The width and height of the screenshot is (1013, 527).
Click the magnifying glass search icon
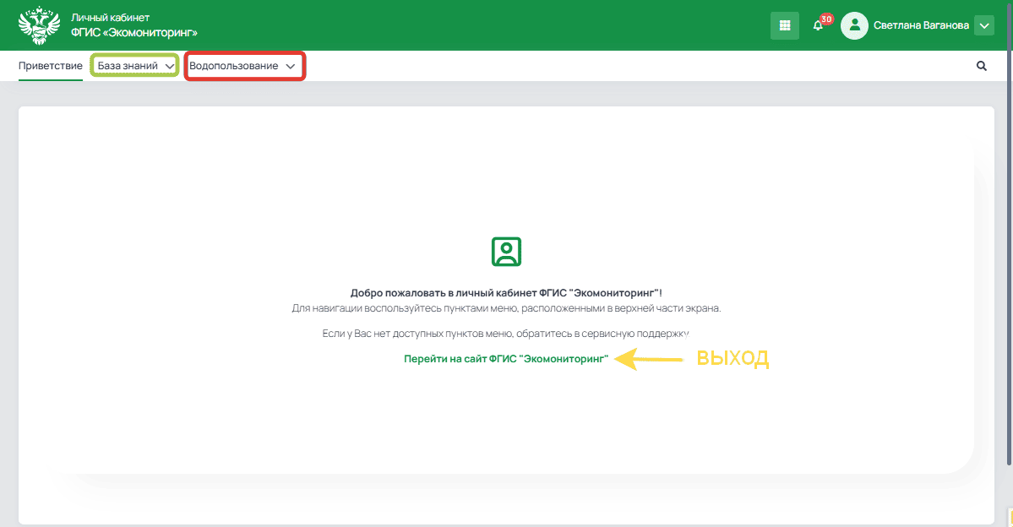point(981,66)
